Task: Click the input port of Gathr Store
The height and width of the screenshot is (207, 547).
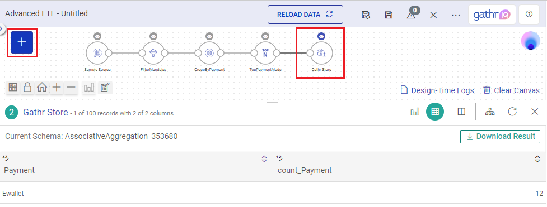Action: tap(310, 53)
